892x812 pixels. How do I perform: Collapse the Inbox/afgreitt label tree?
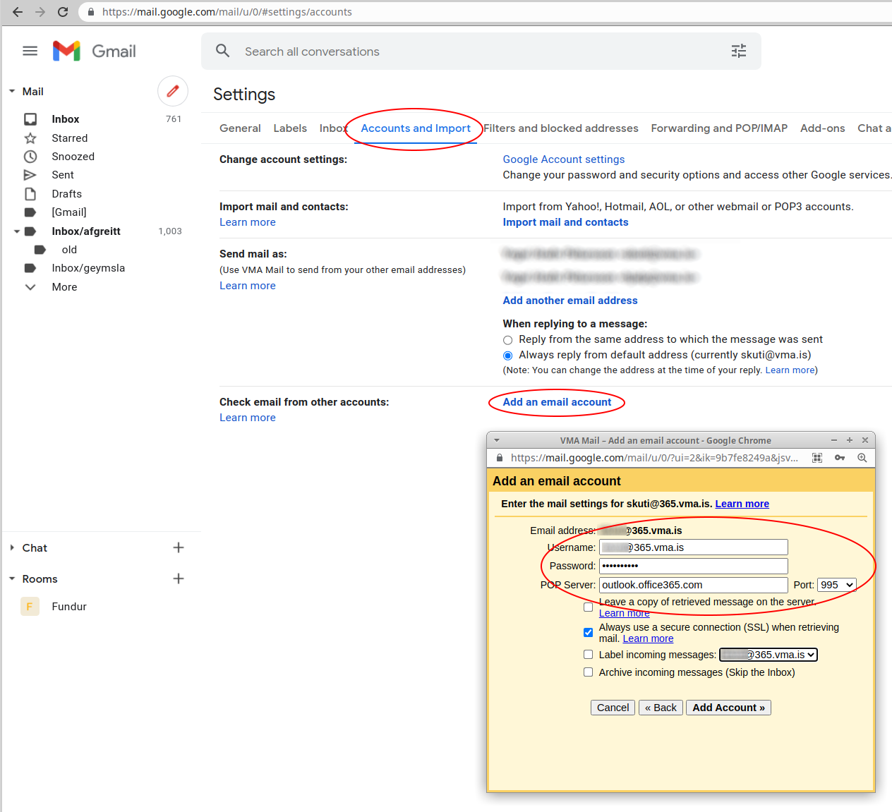pos(17,231)
